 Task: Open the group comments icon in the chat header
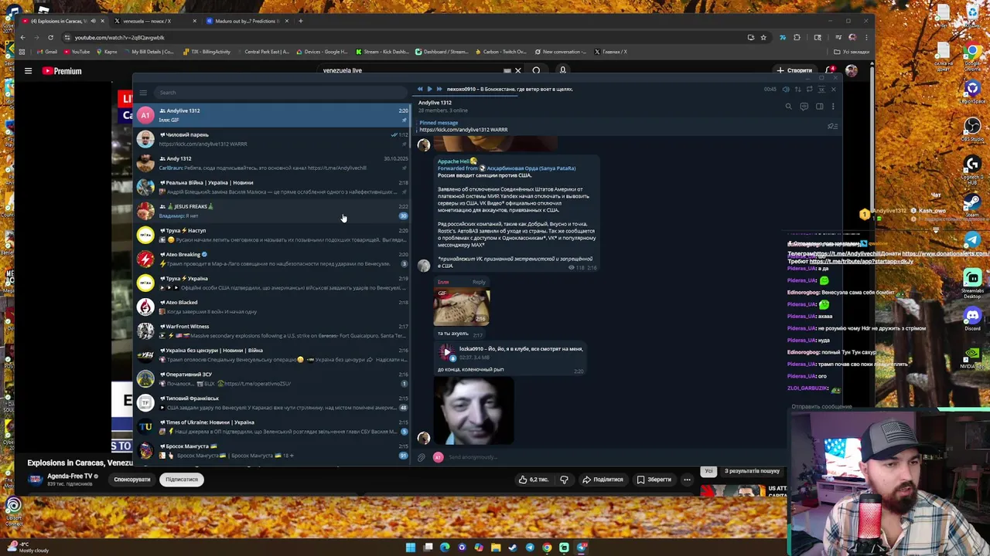click(804, 107)
